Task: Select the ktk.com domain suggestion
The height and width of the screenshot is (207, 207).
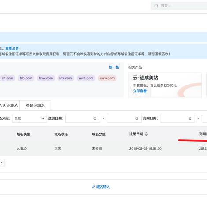Action: tap(66, 78)
